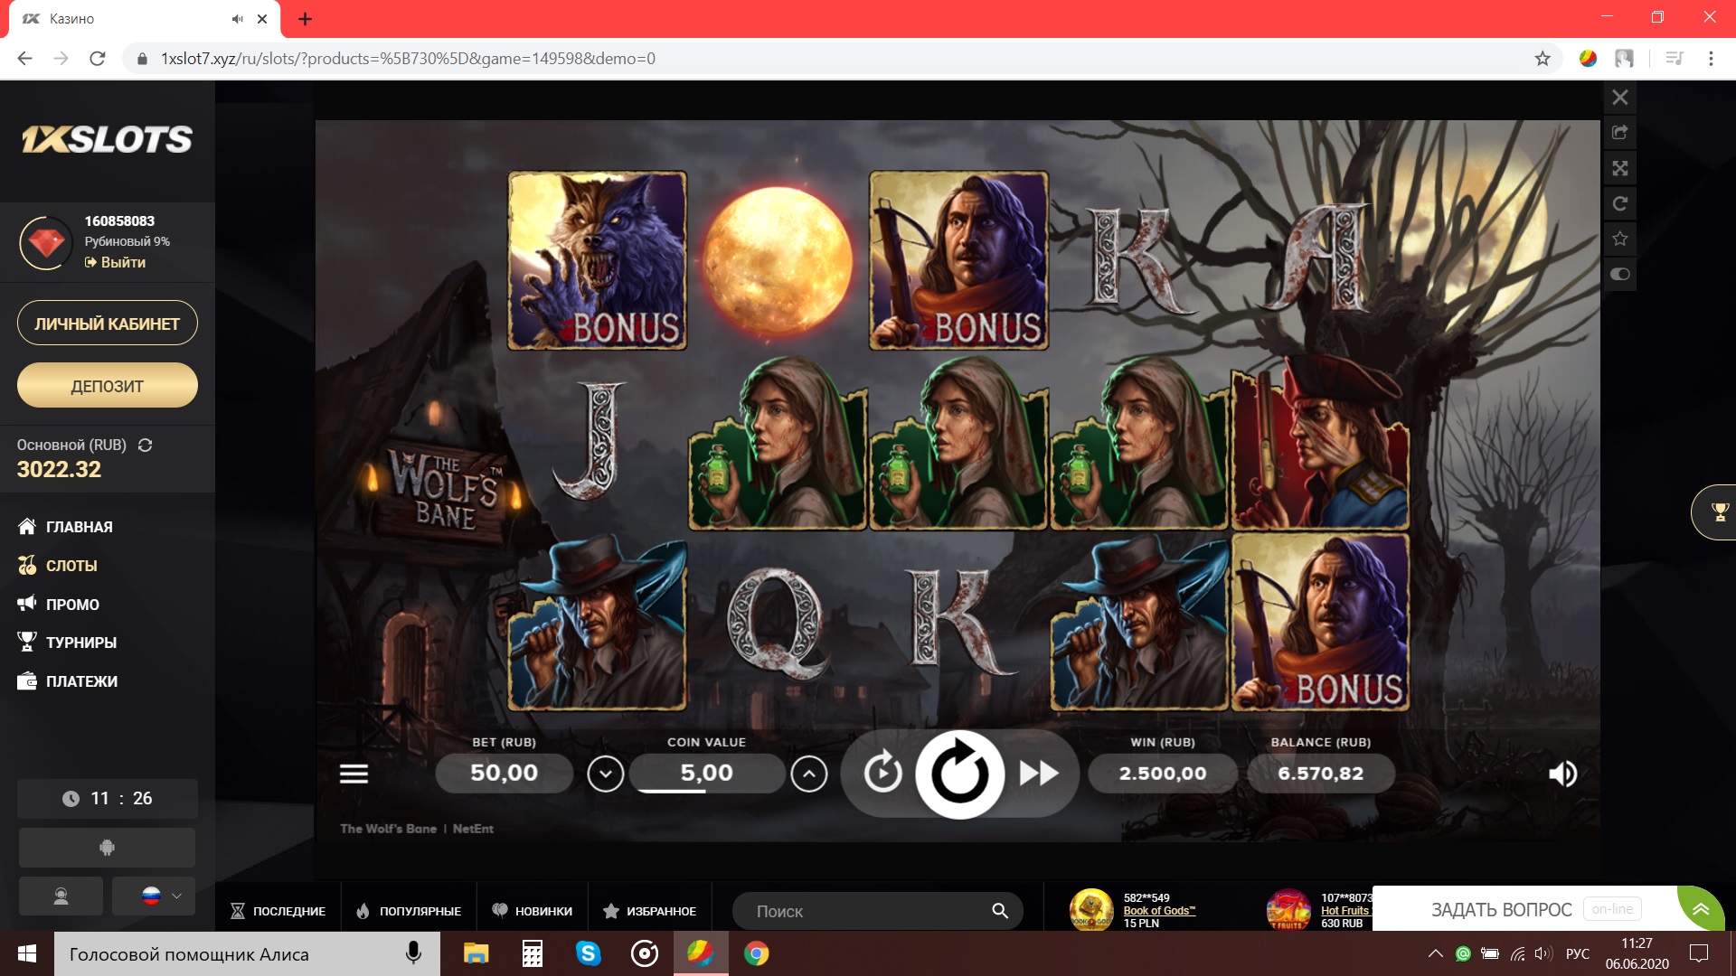Mute the game sound speaker
This screenshot has height=976, width=1736.
(x=1562, y=774)
